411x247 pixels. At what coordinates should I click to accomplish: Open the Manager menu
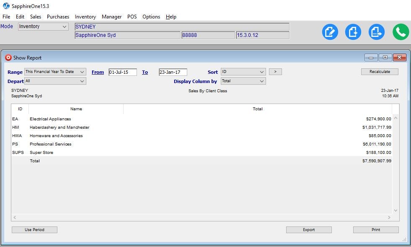tap(112, 16)
